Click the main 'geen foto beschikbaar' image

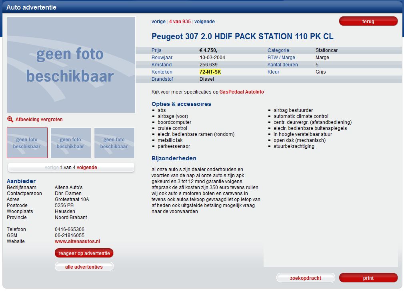click(71, 65)
